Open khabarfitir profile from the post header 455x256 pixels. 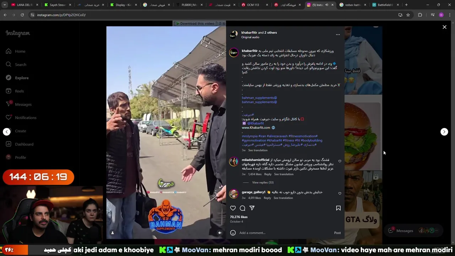point(249,32)
